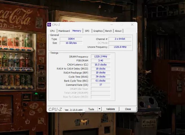Click the CPU-Z app icon in title bar
Screen dimensions: 185x135
[49, 25]
